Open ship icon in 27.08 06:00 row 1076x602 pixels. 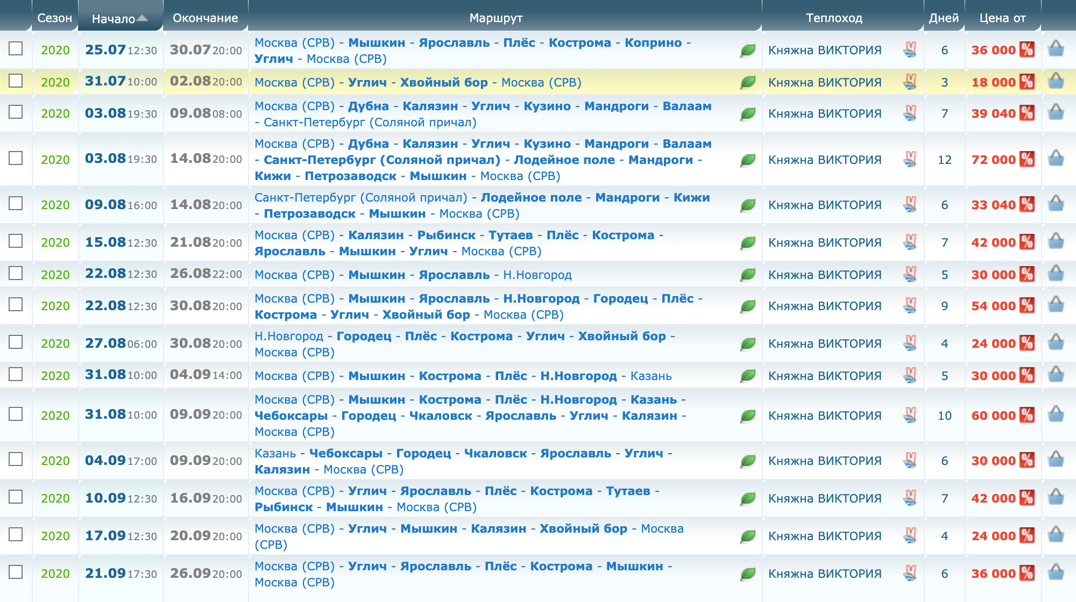pyautogui.click(x=910, y=343)
